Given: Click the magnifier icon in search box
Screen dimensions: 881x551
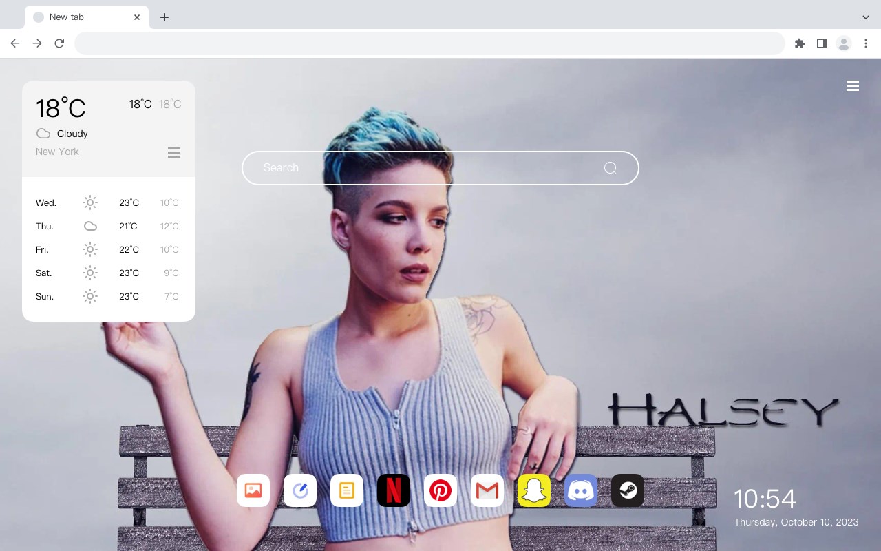Looking at the screenshot, I should coord(611,168).
